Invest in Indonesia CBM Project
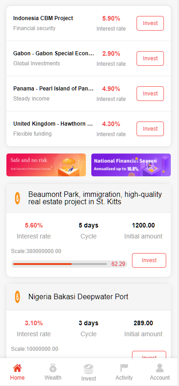Image resolution: width=179 pixels, height=386 pixels. (x=150, y=23)
